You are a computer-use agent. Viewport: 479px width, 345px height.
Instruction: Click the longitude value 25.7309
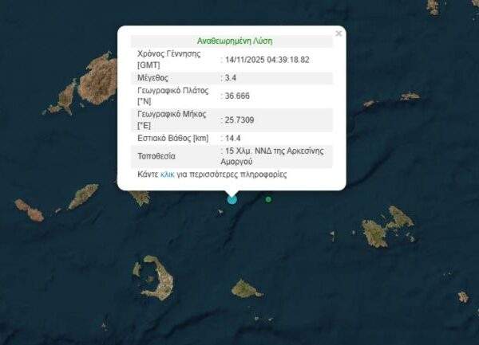pyautogui.click(x=239, y=120)
